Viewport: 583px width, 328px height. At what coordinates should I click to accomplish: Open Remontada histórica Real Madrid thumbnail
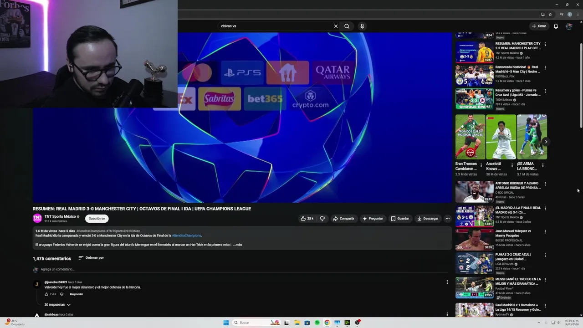tap(474, 75)
